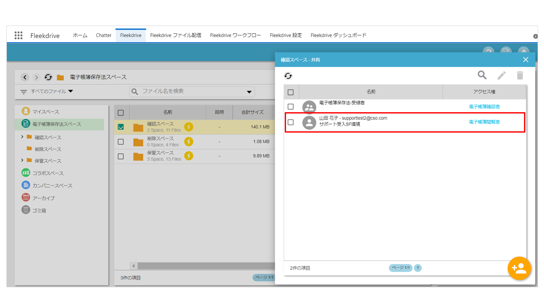Search within the share dialog
This screenshot has width=544, height=306.
482,75
